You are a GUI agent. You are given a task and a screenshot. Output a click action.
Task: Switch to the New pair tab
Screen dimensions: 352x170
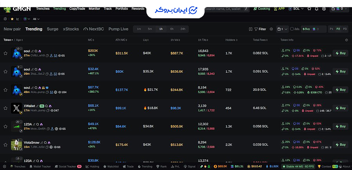[x=12, y=29]
